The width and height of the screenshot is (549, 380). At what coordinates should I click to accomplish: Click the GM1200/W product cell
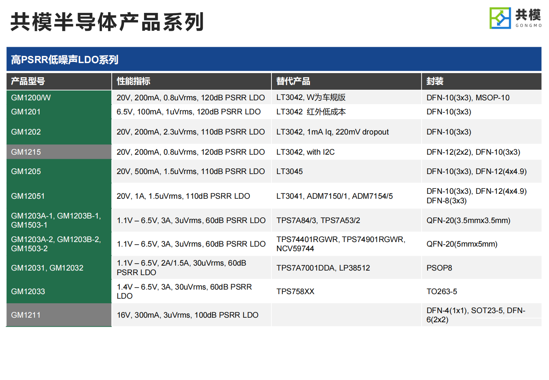pyautogui.click(x=31, y=98)
